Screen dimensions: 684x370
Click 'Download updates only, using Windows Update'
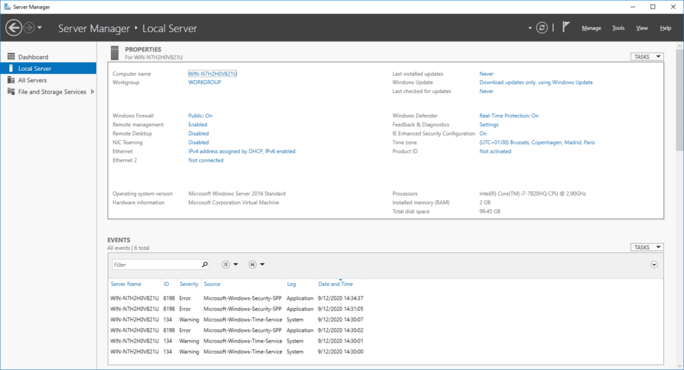click(x=536, y=82)
